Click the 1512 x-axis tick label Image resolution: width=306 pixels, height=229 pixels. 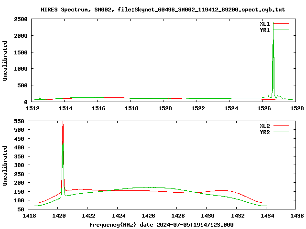point(33,108)
